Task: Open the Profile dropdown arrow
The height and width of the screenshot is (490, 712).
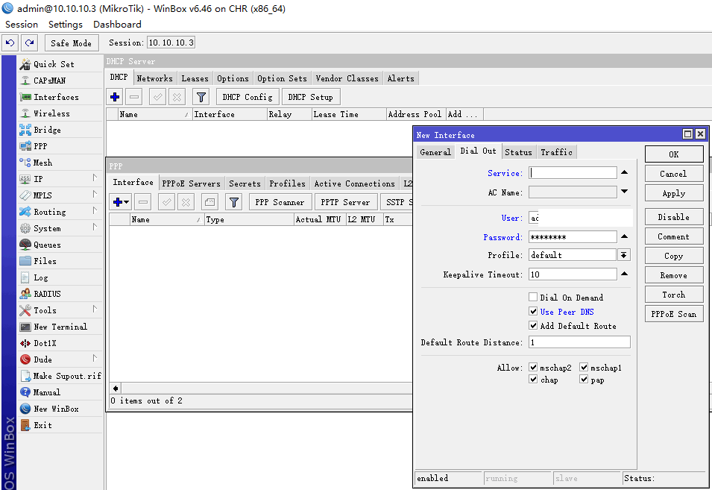Action: (624, 255)
